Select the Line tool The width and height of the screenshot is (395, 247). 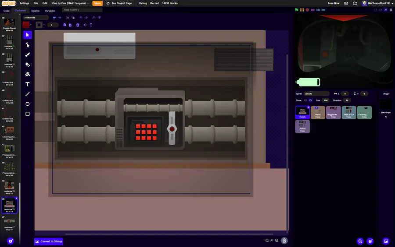point(28,94)
